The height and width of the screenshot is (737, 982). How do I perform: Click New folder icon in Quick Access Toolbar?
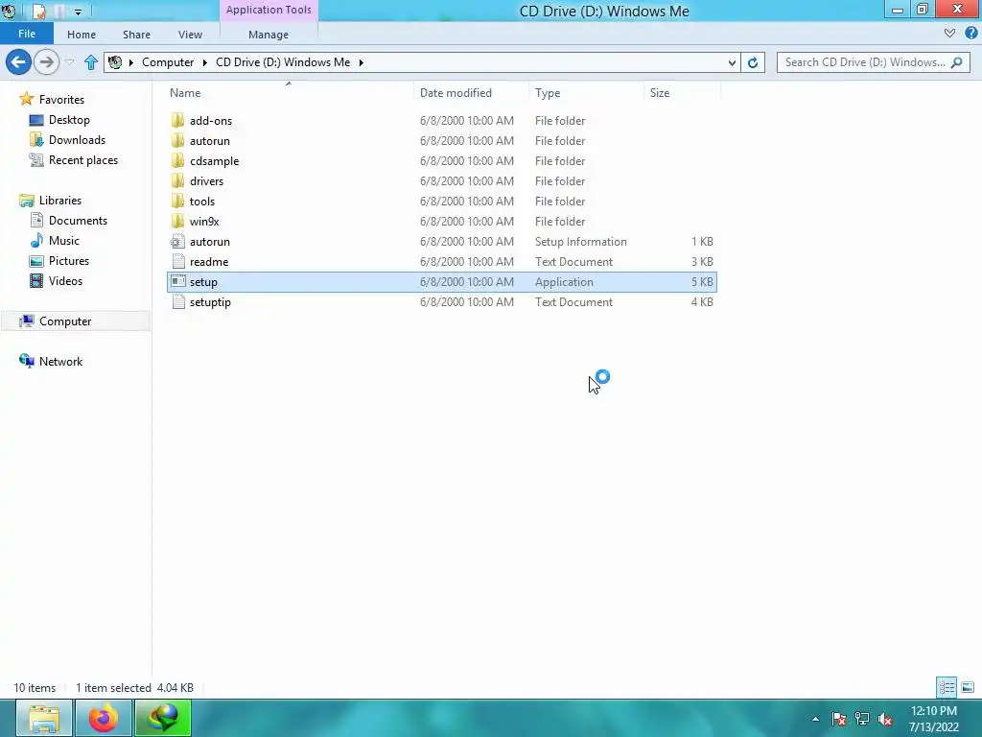click(x=59, y=12)
